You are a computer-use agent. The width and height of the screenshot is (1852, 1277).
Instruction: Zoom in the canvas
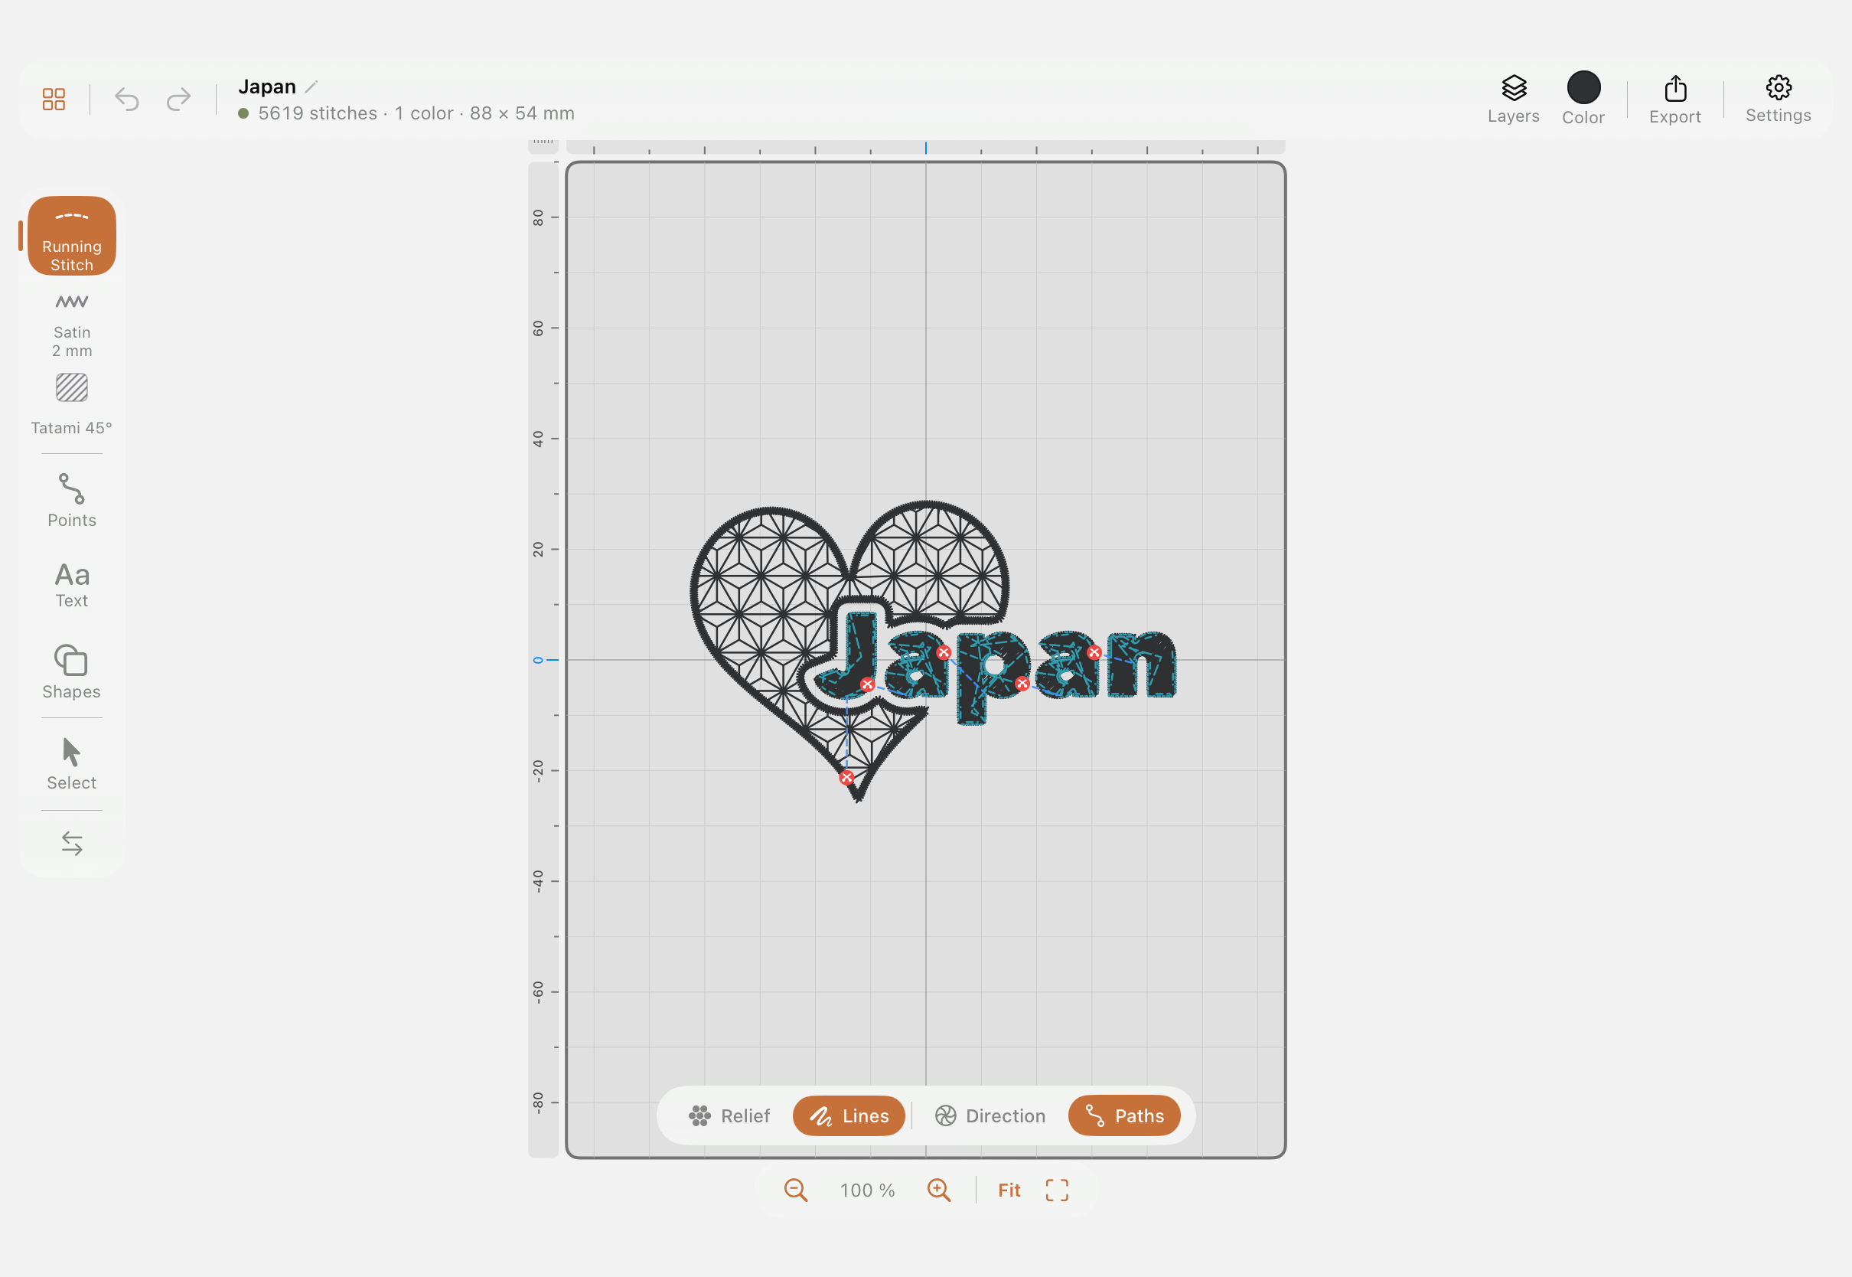(939, 1190)
